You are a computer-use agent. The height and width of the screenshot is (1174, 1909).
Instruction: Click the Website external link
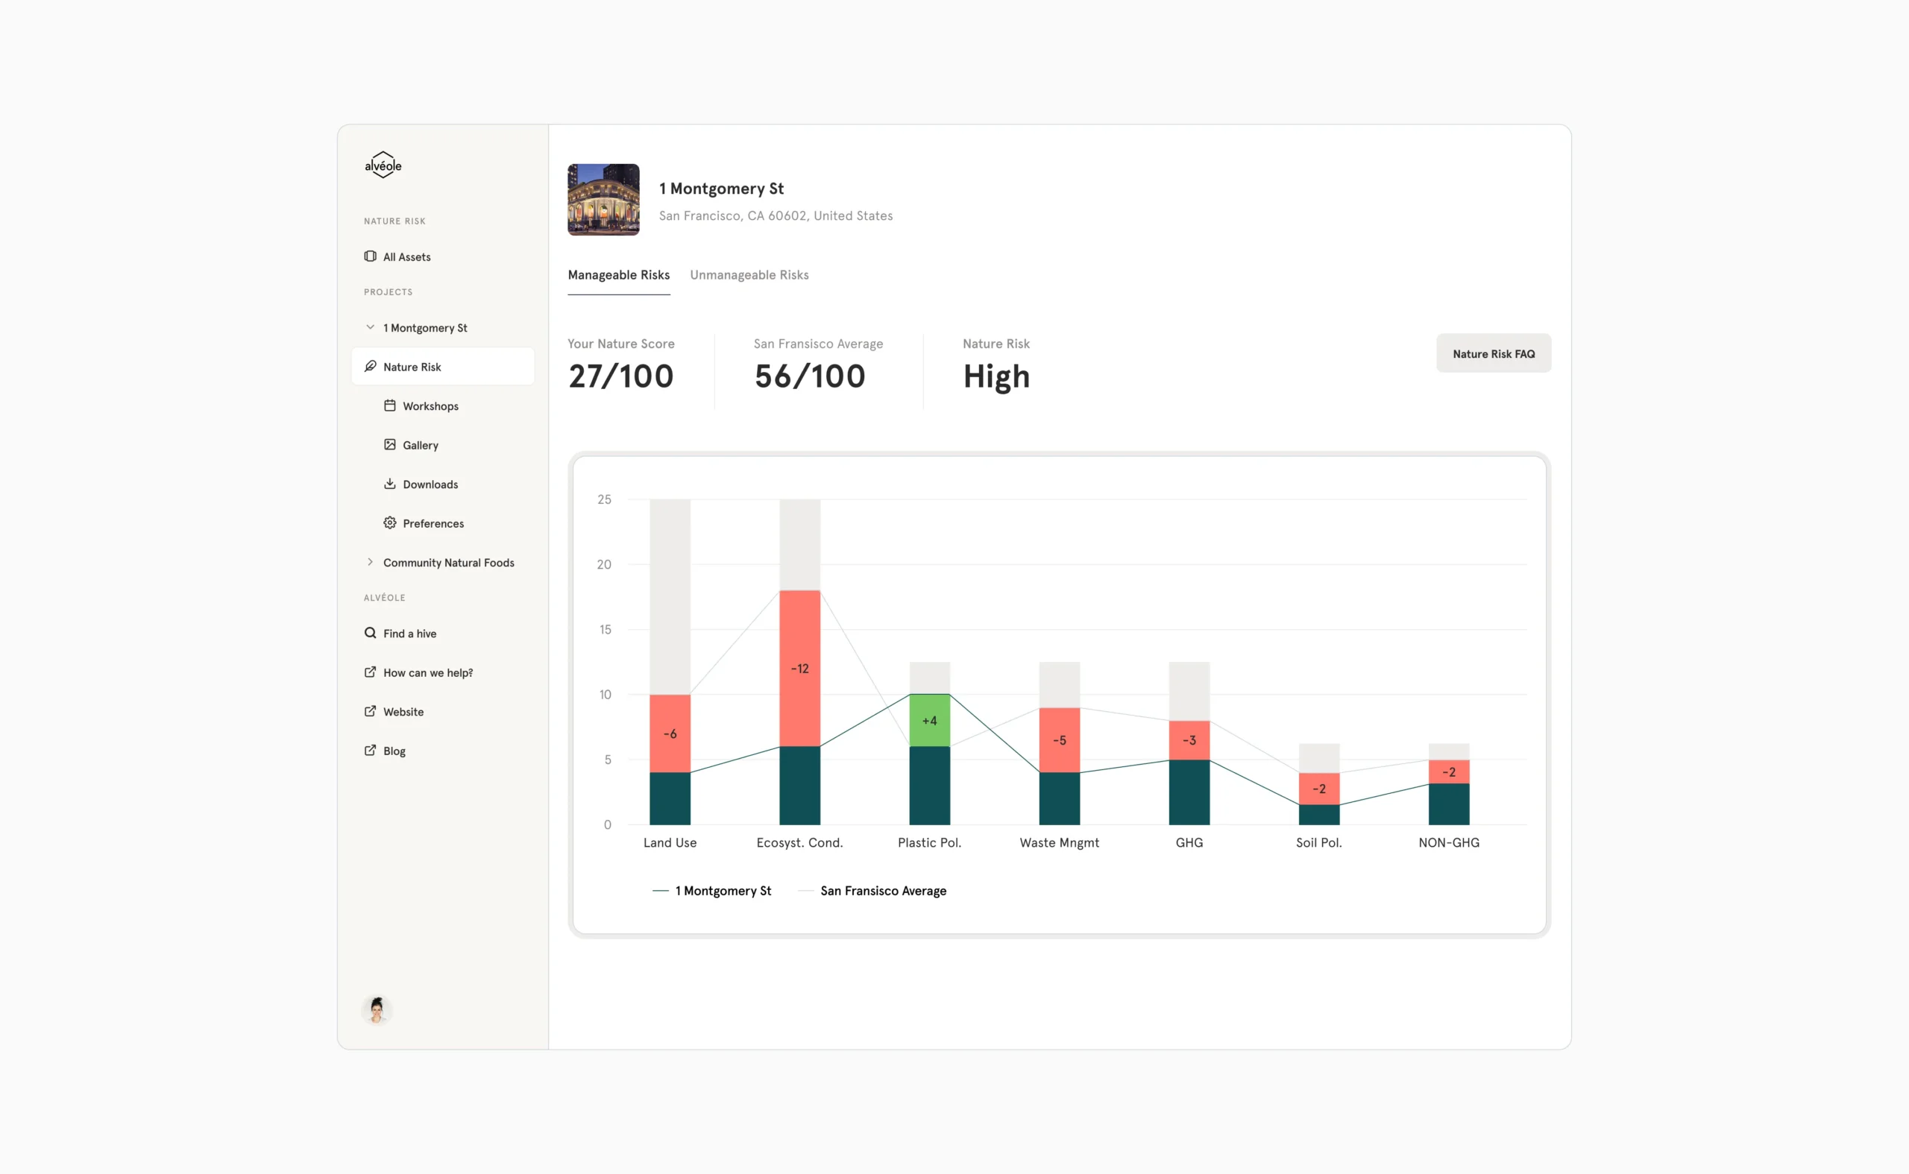[x=402, y=710]
